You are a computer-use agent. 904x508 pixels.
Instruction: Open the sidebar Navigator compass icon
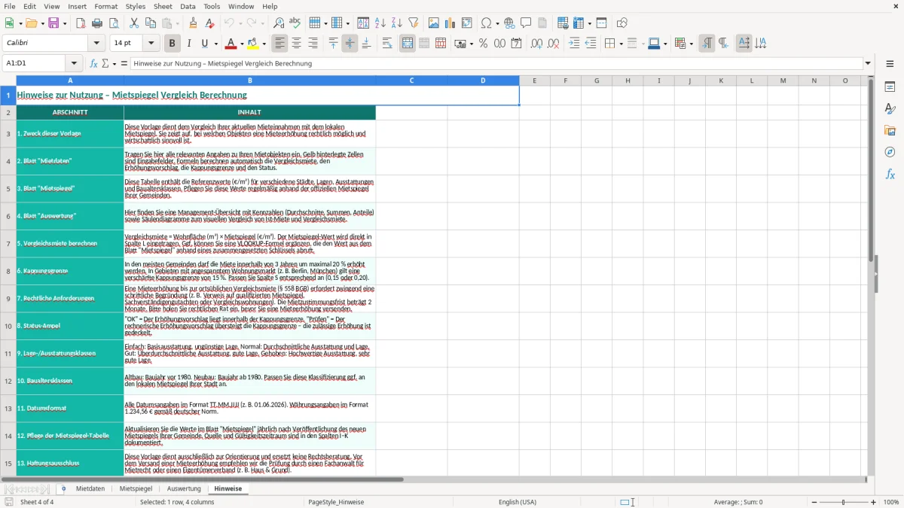(x=890, y=153)
